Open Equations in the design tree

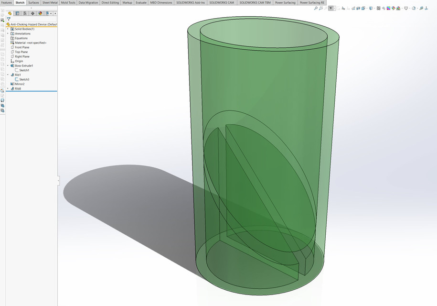click(x=22, y=38)
